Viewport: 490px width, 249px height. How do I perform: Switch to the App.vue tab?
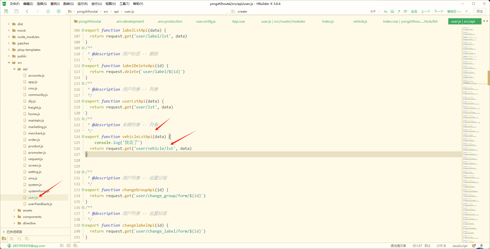coord(238,21)
